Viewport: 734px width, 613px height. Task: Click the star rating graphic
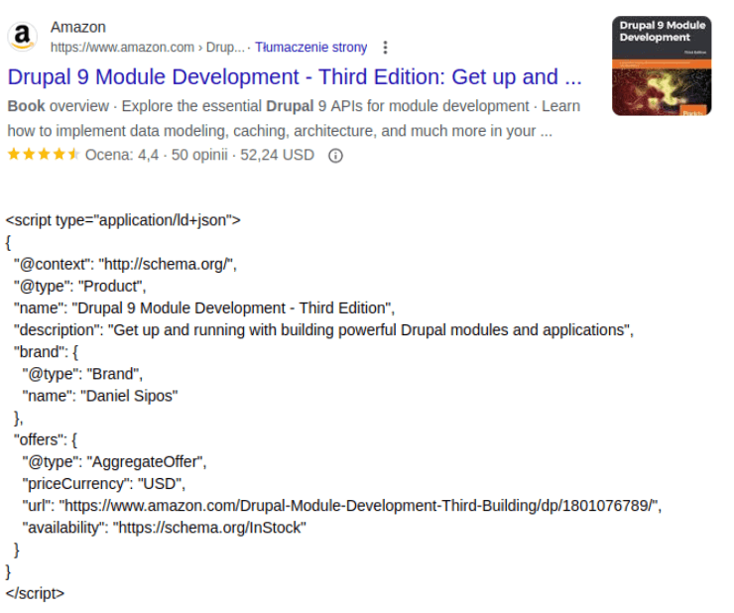[x=43, y=154]
